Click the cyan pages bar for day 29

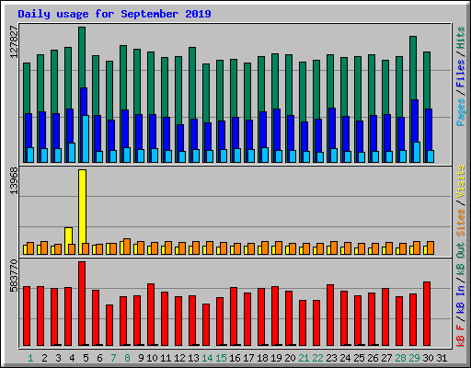pyautogui.click(x=417, y=152)
